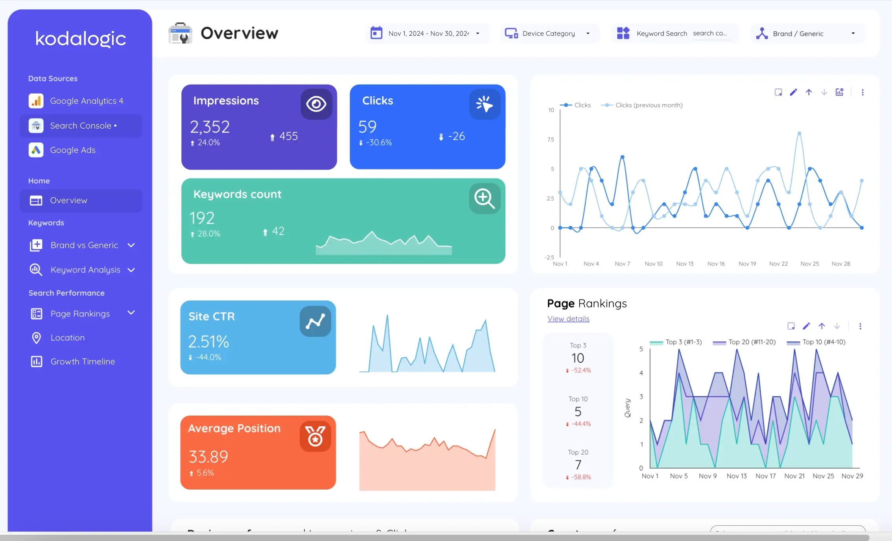Click the Overview grid/expand icon in clicks chart

point(778,92)
